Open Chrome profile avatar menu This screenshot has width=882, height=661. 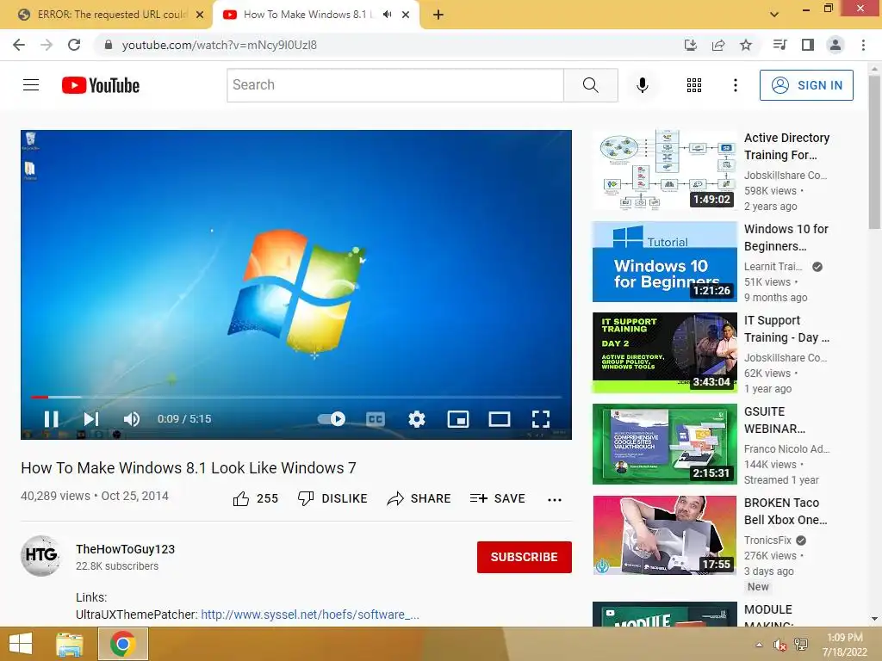point(835,45)
